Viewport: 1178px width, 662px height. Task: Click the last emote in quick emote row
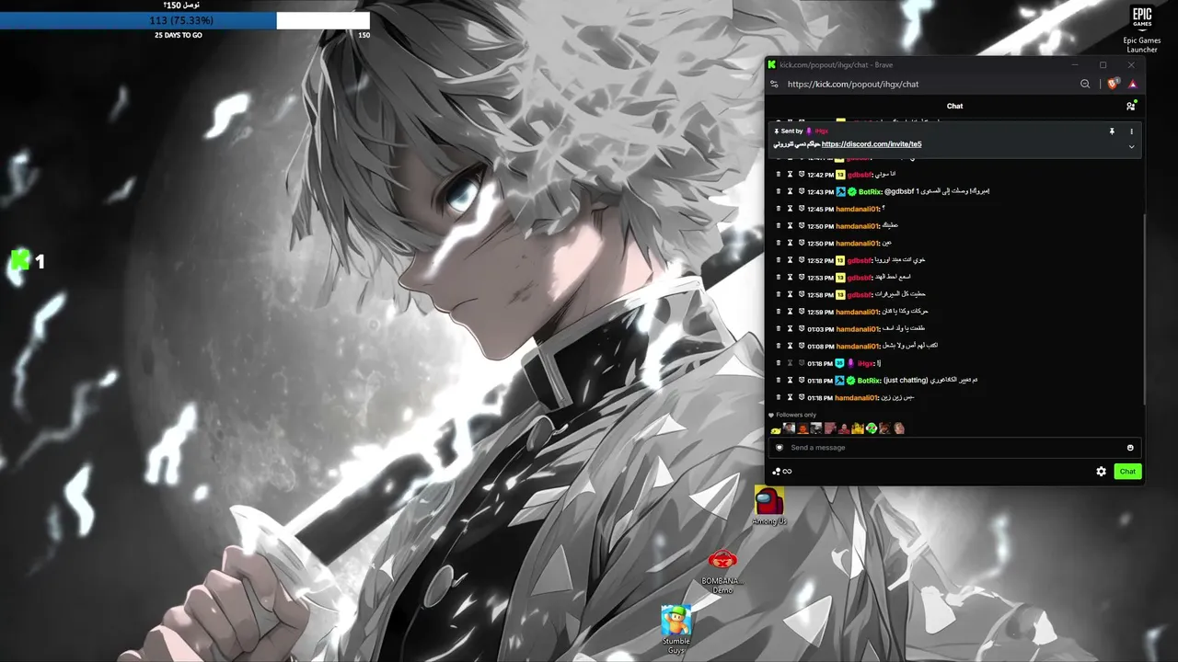tap(899, 428)
